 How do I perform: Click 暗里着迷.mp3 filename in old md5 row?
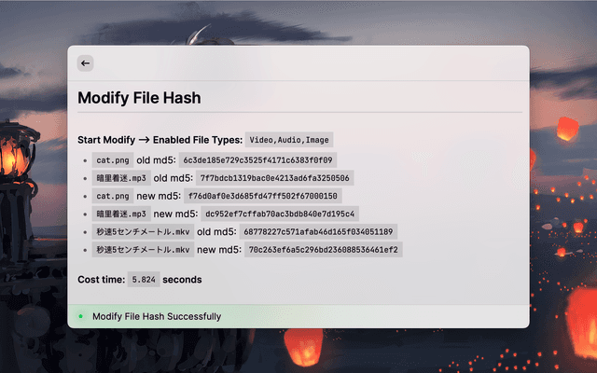121,178
